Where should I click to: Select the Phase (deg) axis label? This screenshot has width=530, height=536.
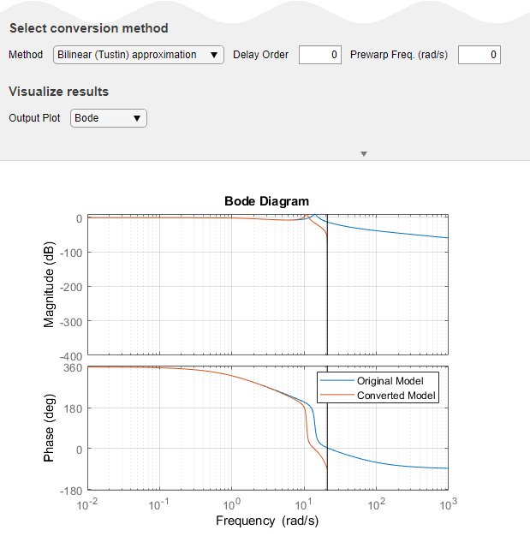click(50, 427)
